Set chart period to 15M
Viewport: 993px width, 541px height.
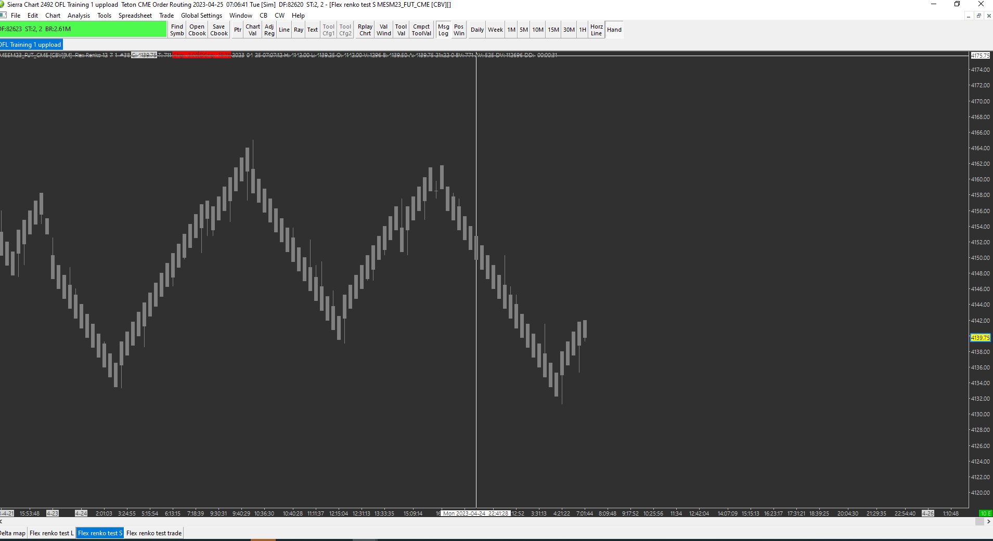tap(553, 30)
